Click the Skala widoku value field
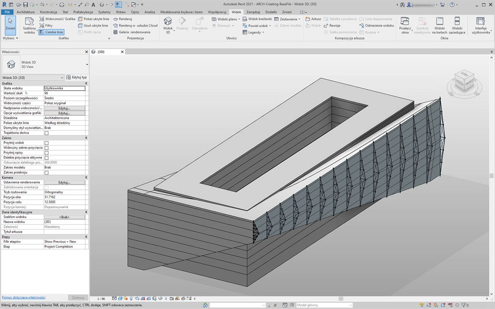The width and height of the screenshot is (495, 309). tap(64, 88)
